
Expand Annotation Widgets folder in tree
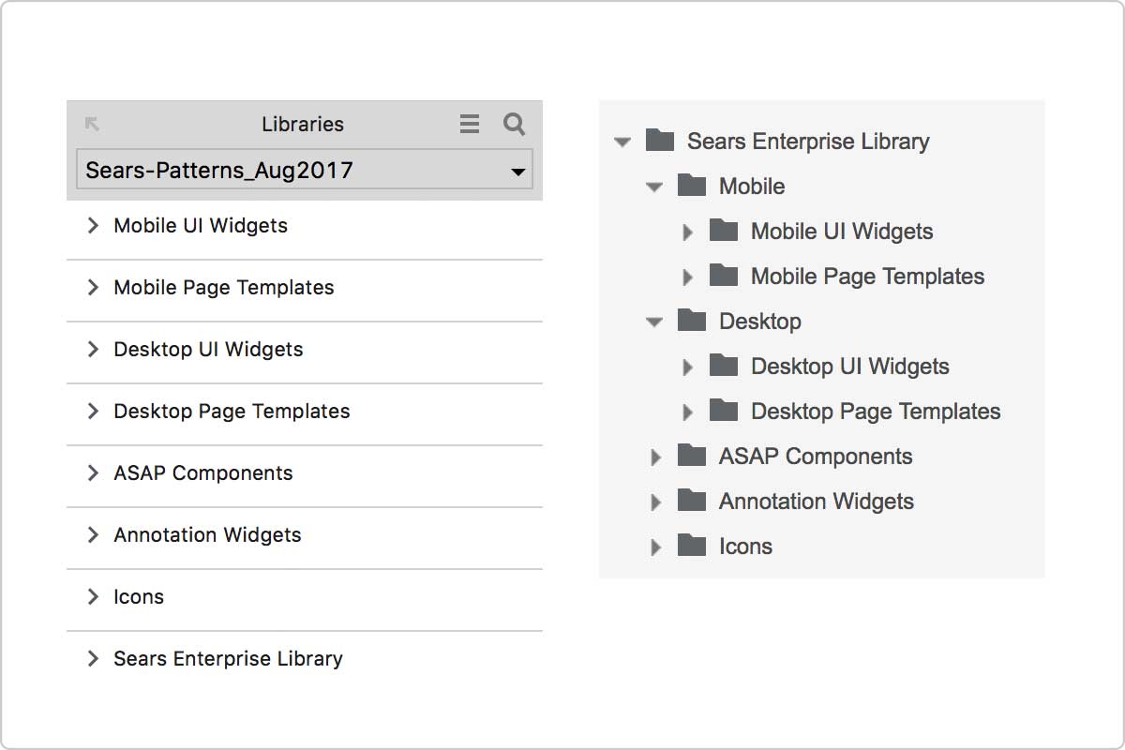(x=656, y=502)
